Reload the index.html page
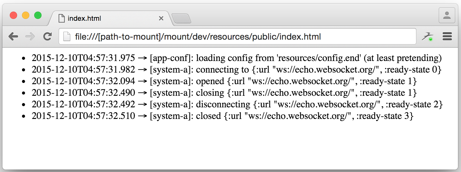This screenshot has width=461, height=172. coord(47,37)
